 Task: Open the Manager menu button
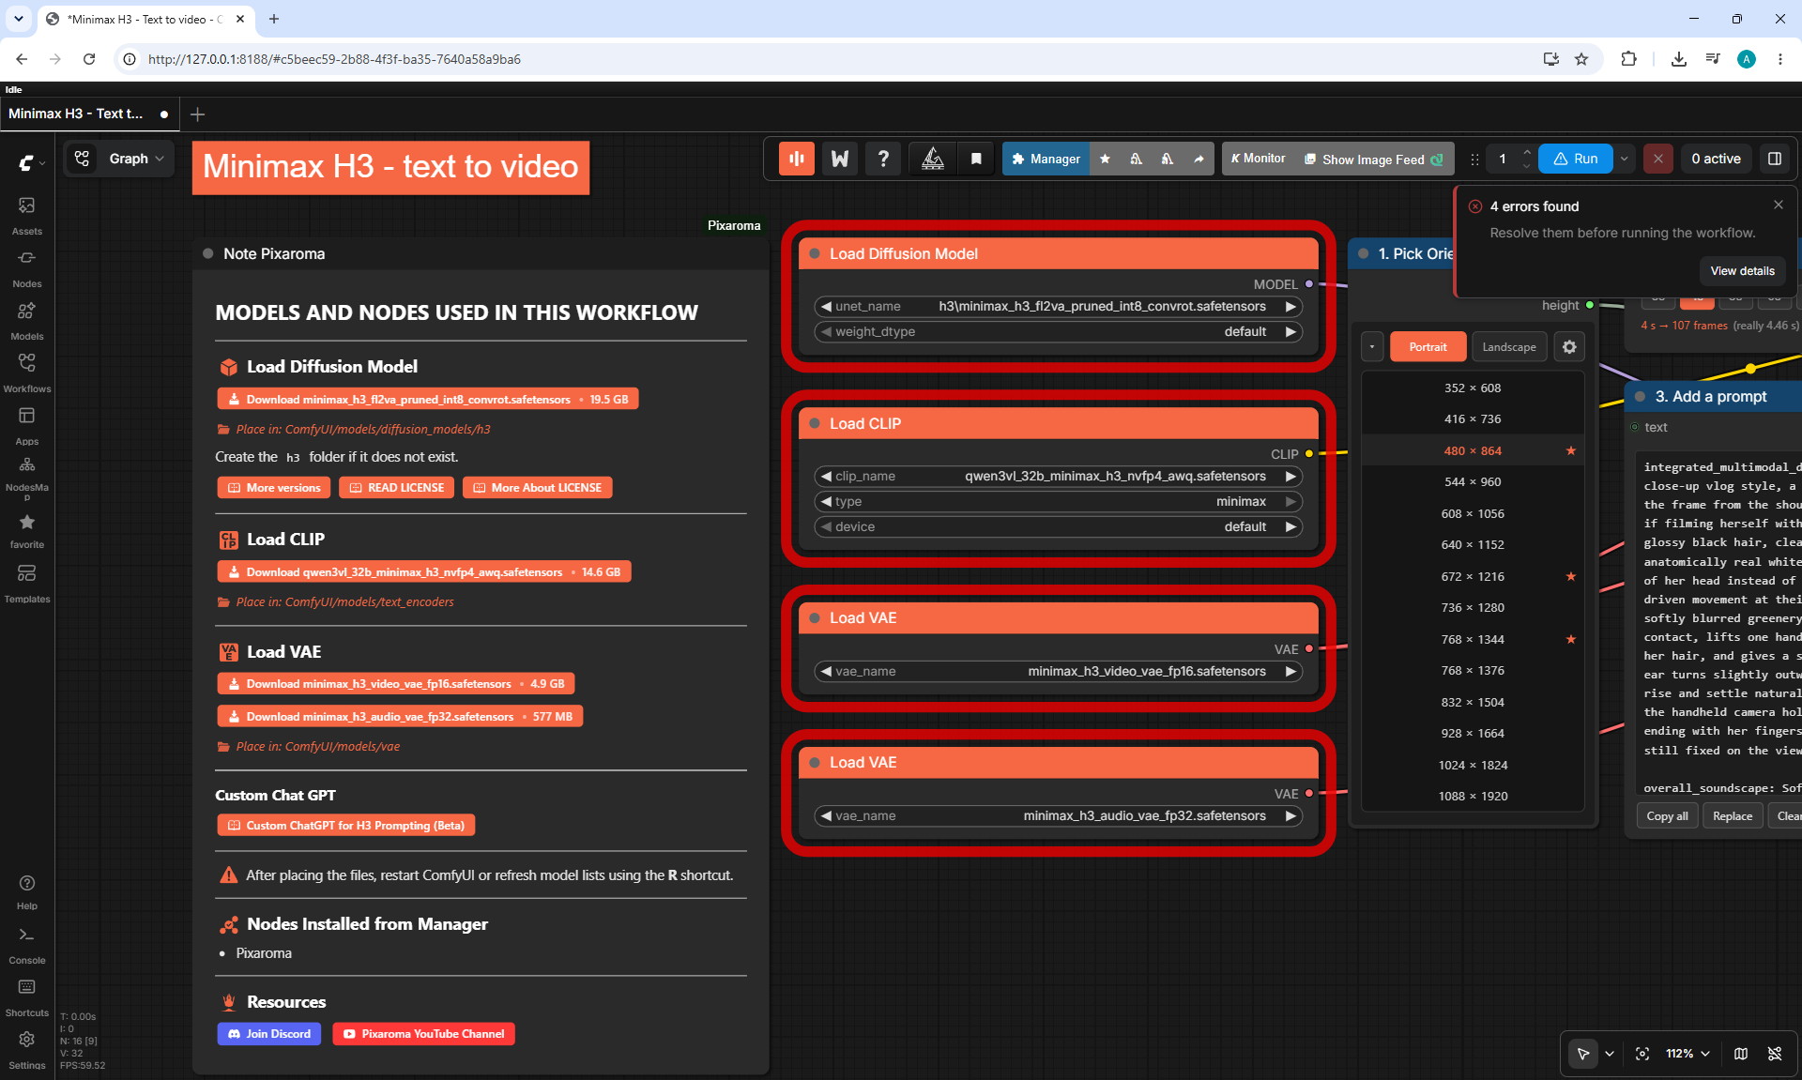click(x=1046, y=159)
